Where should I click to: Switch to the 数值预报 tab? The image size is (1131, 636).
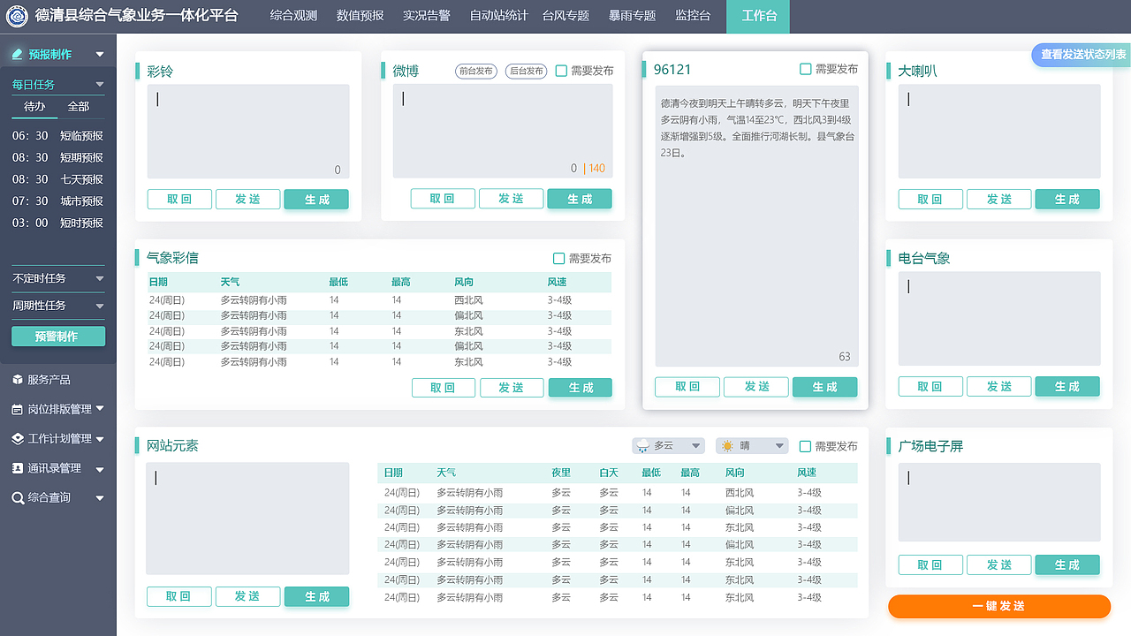click(361, 16)
